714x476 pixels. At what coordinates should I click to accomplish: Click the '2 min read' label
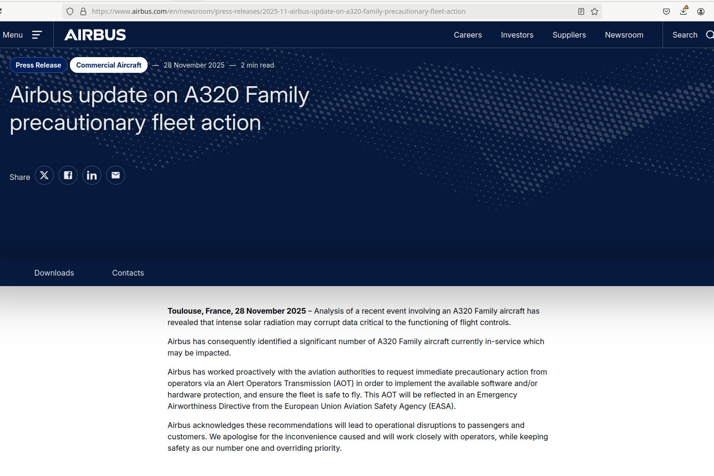[x=258, y=65]
